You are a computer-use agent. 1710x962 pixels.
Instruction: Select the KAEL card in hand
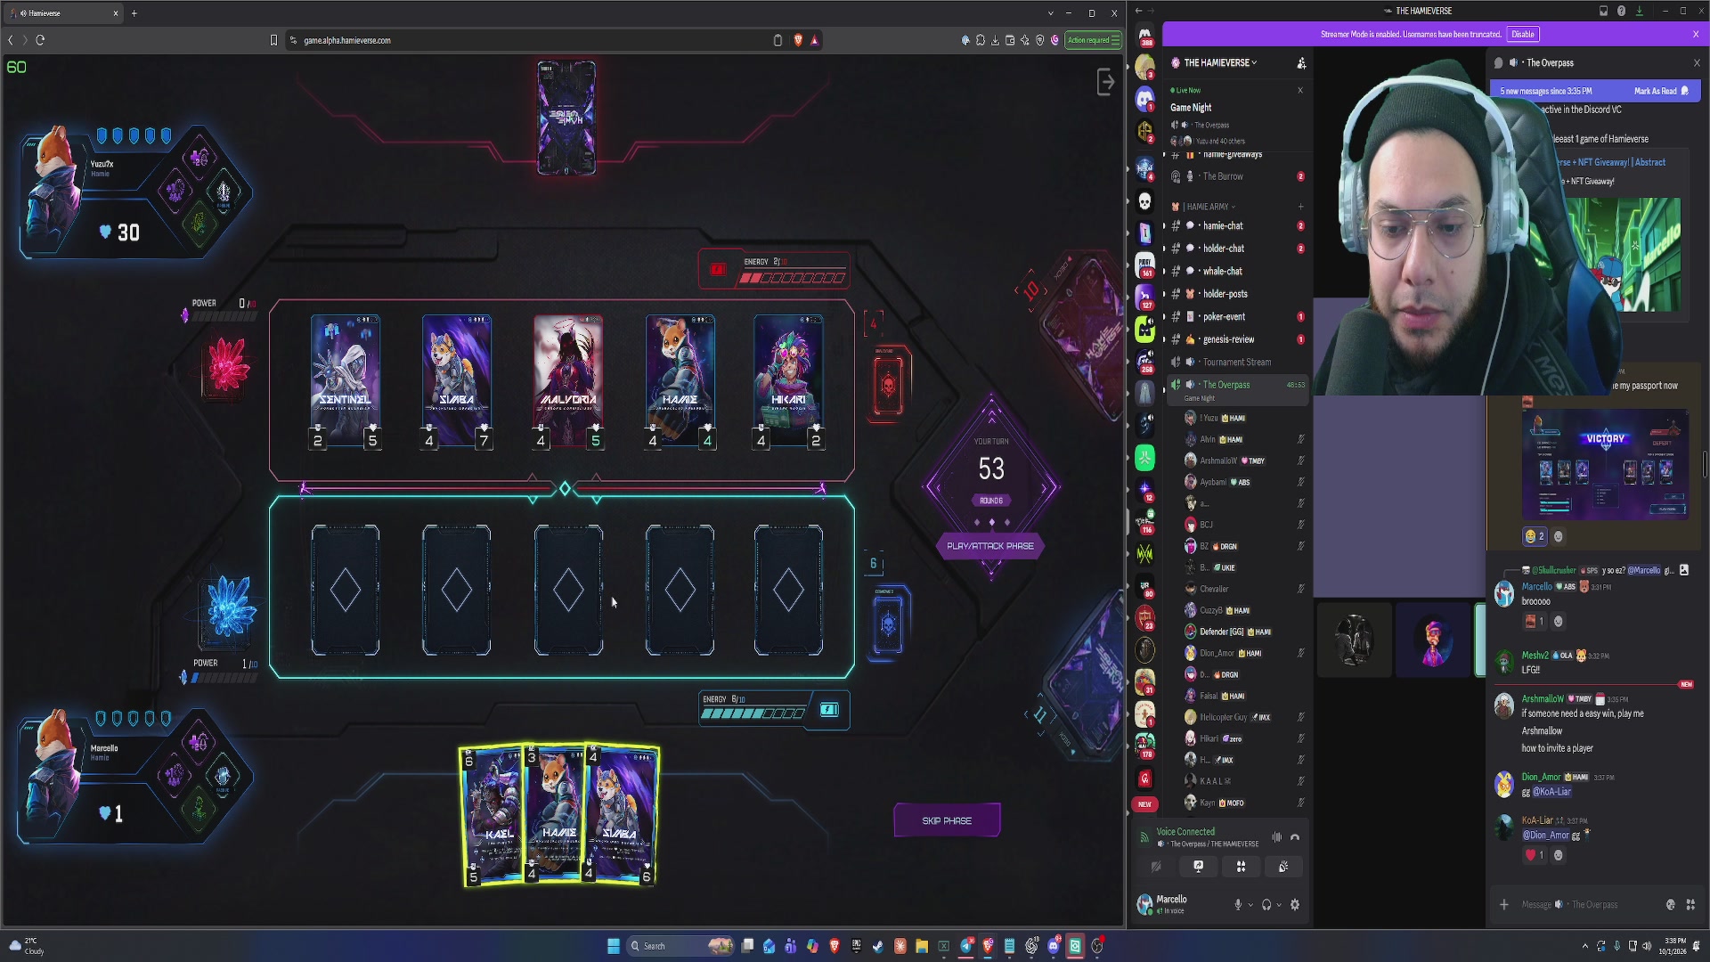[x=492, y=817]
